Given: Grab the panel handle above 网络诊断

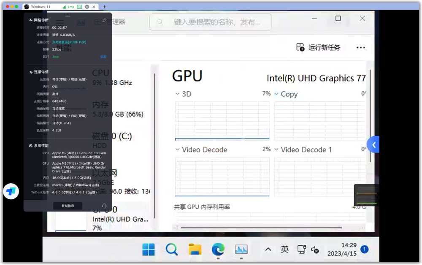Looking at the screenshot, I should 68,15.
